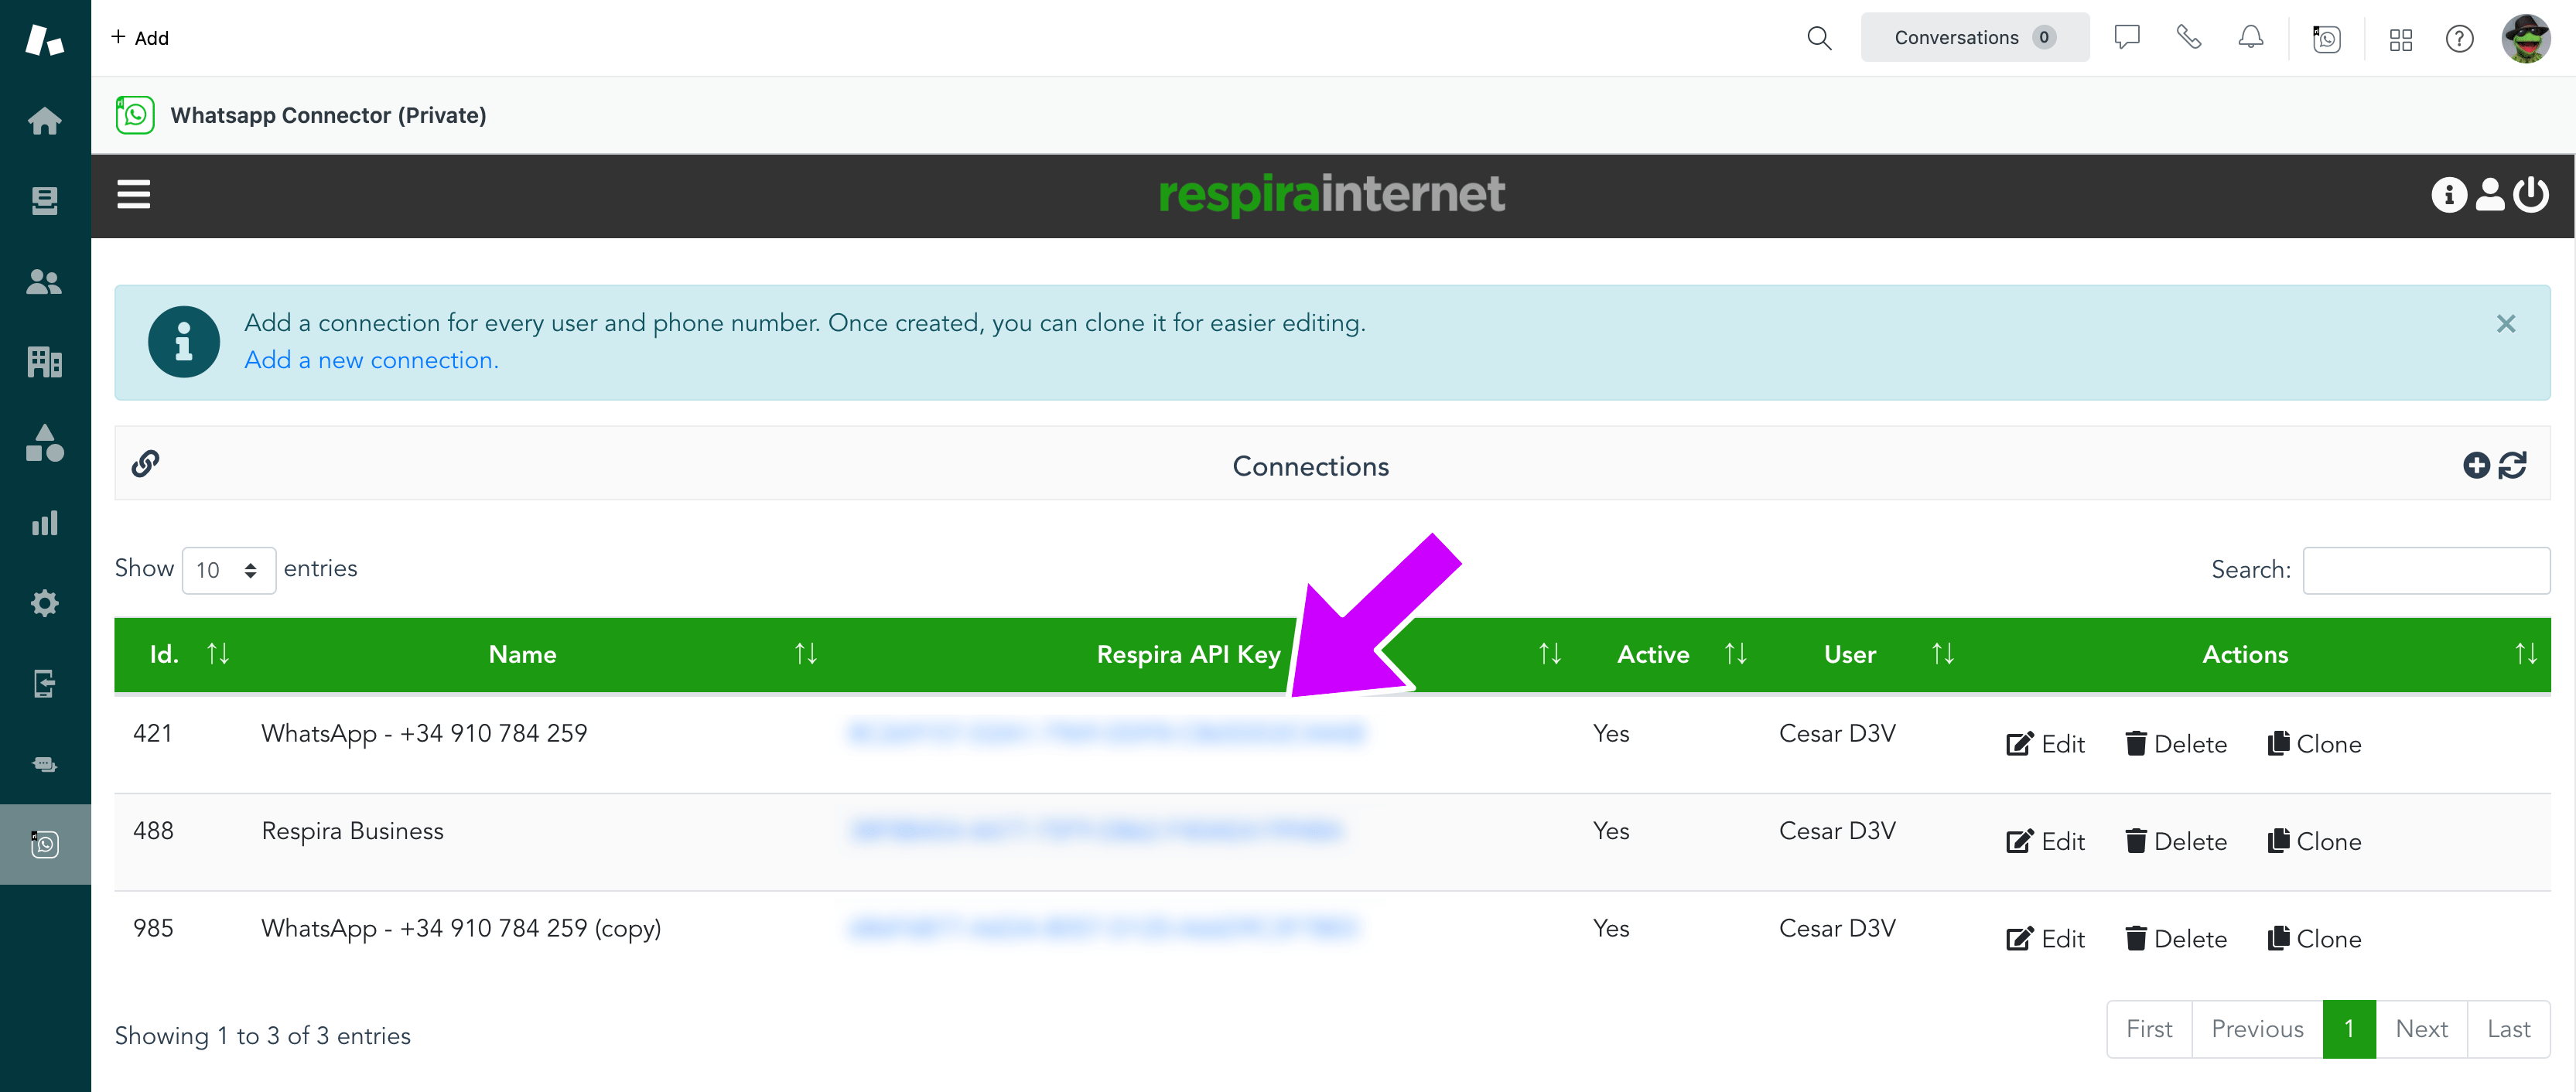Close the blue info banner
Viewport: 2576px width, 1092px height.
point(2505,323)
